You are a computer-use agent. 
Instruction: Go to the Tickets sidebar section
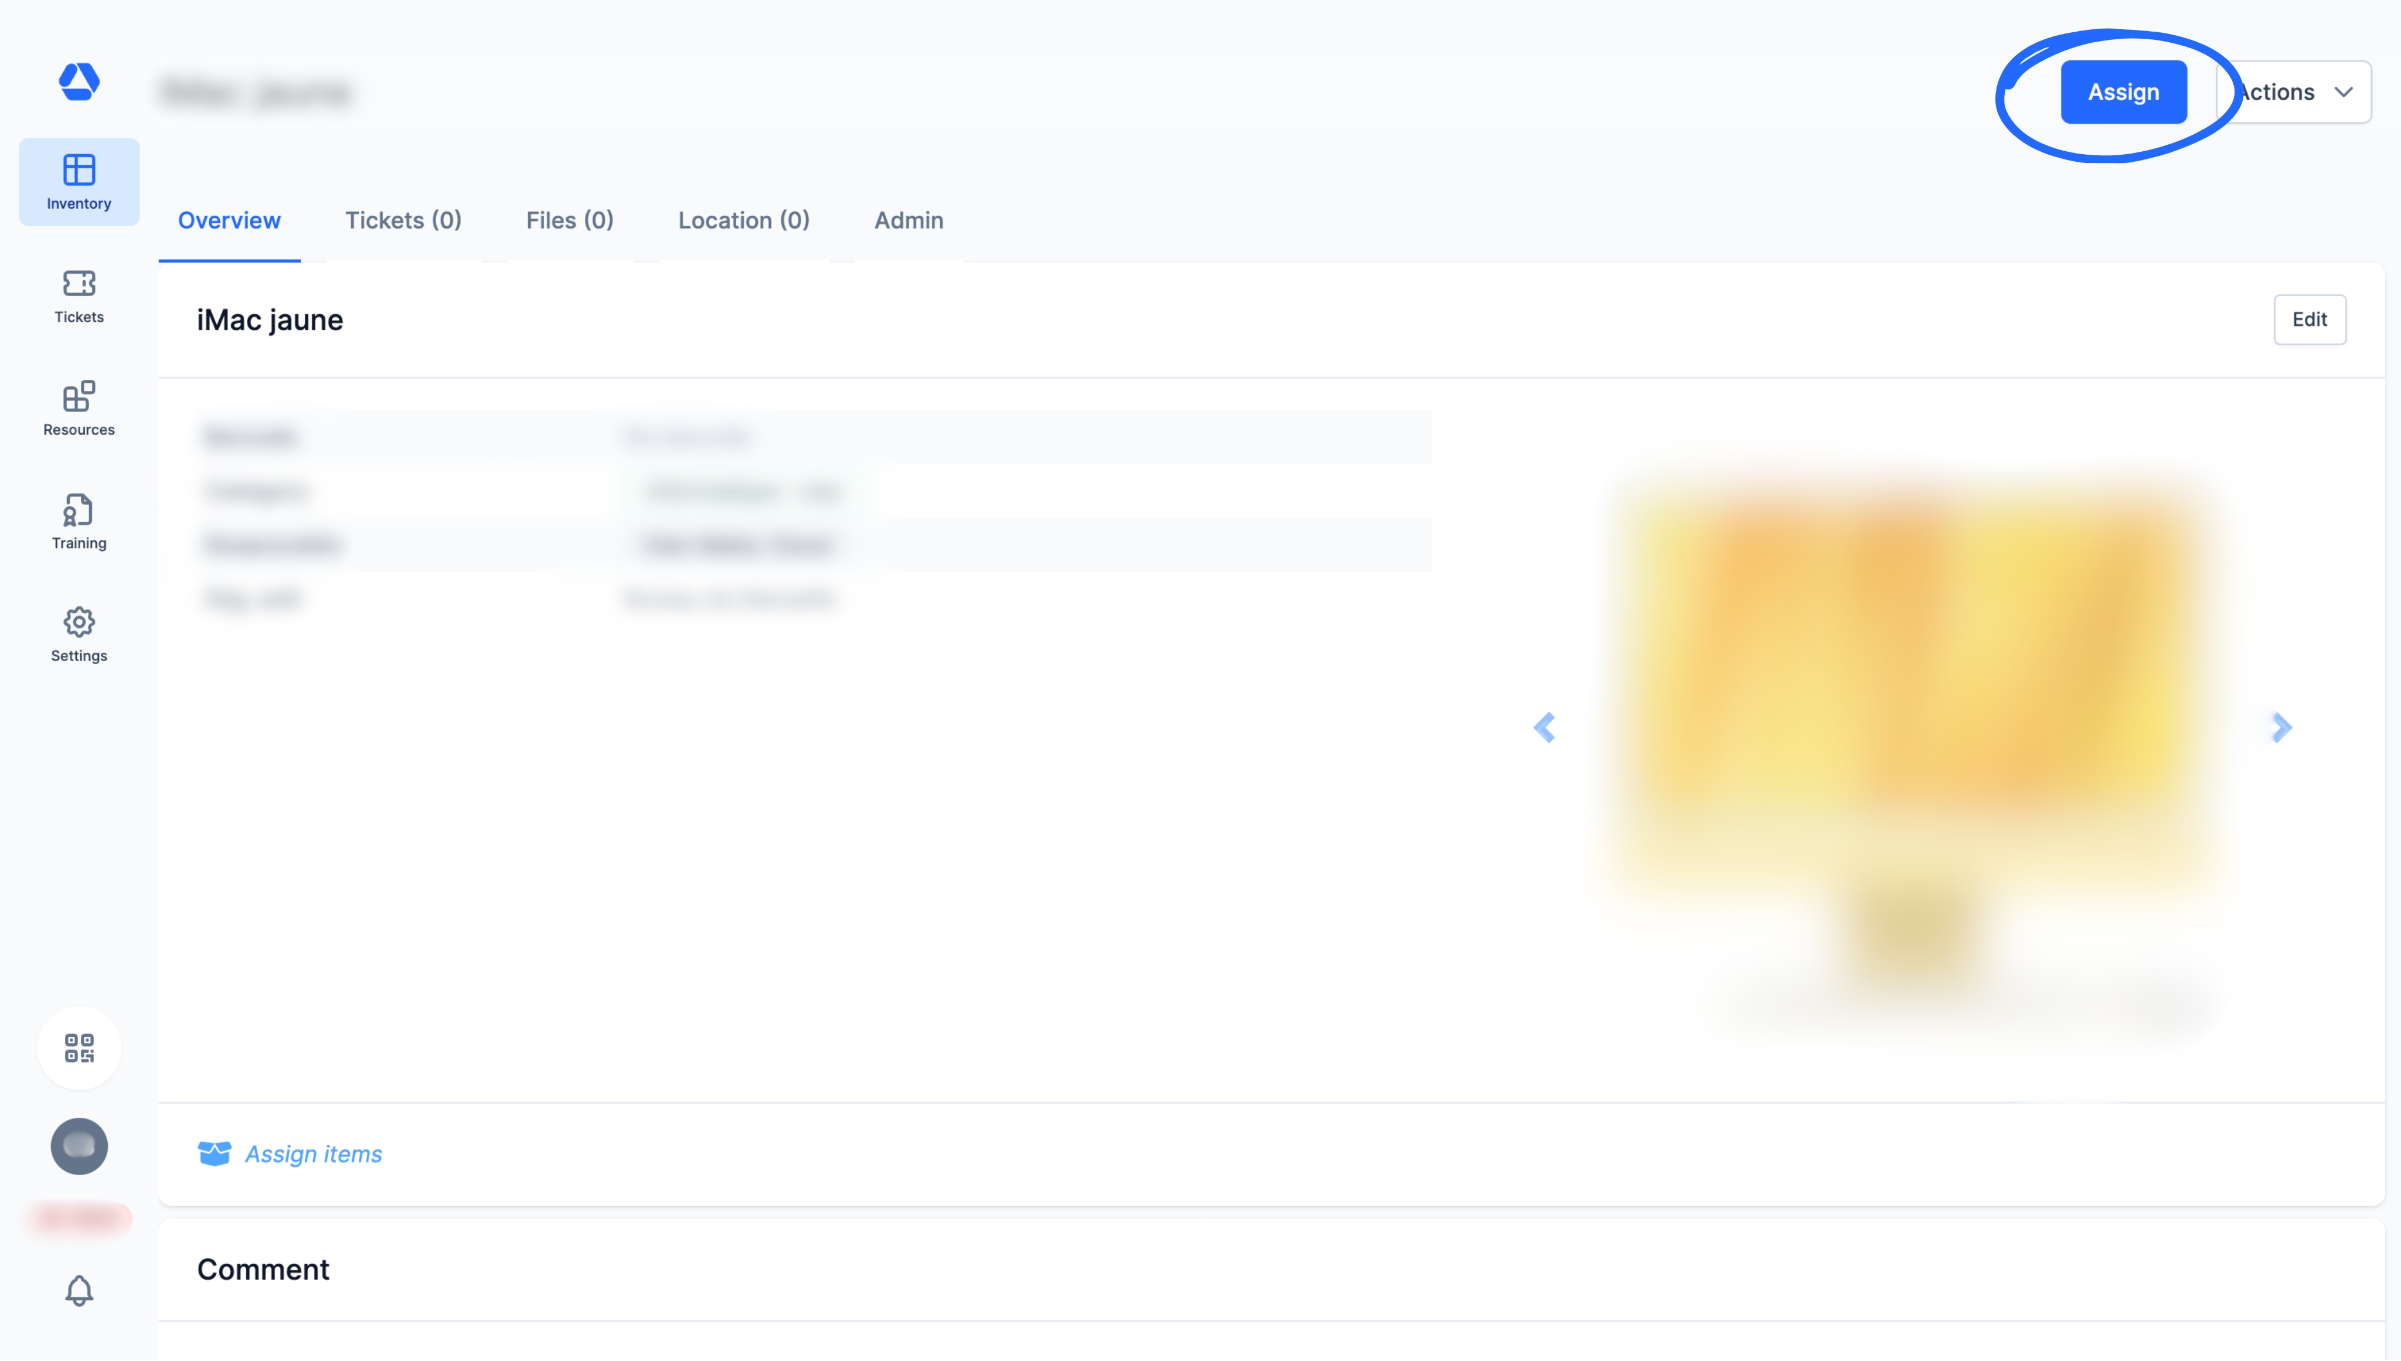click(79, 295)
